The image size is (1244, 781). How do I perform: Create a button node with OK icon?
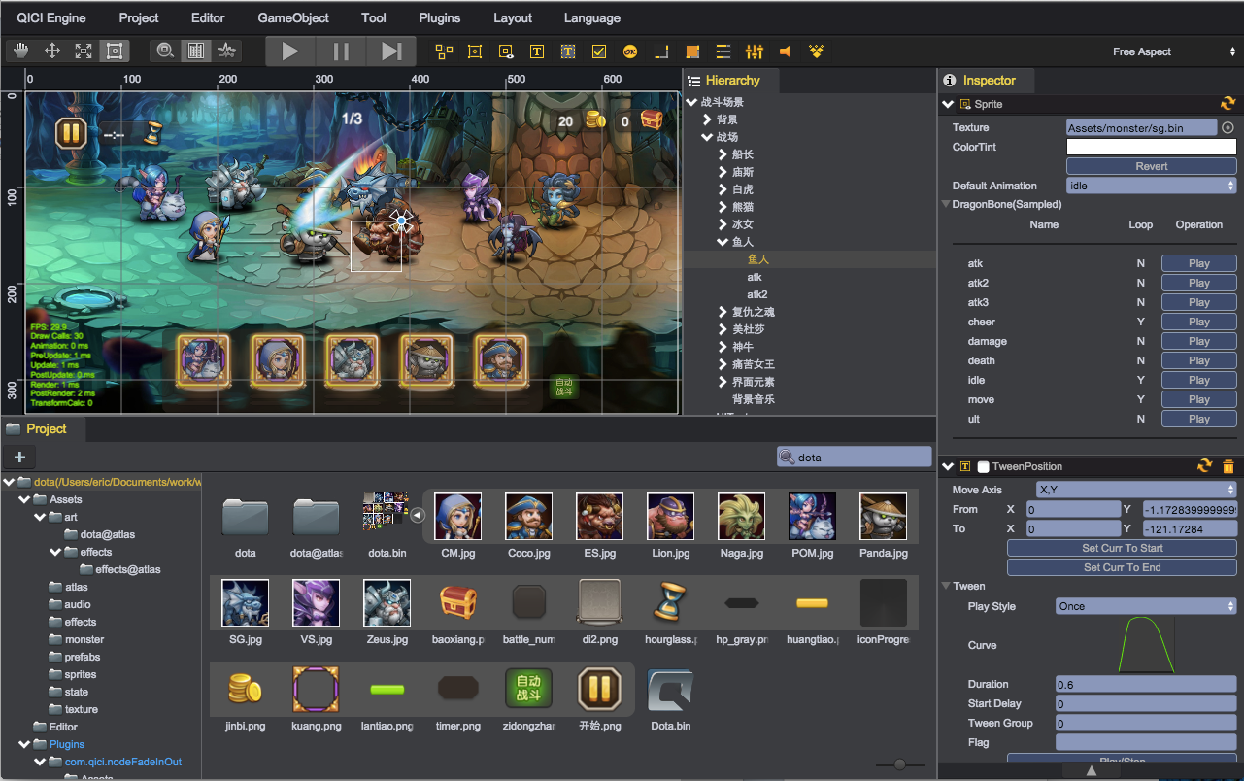[630, 51]
